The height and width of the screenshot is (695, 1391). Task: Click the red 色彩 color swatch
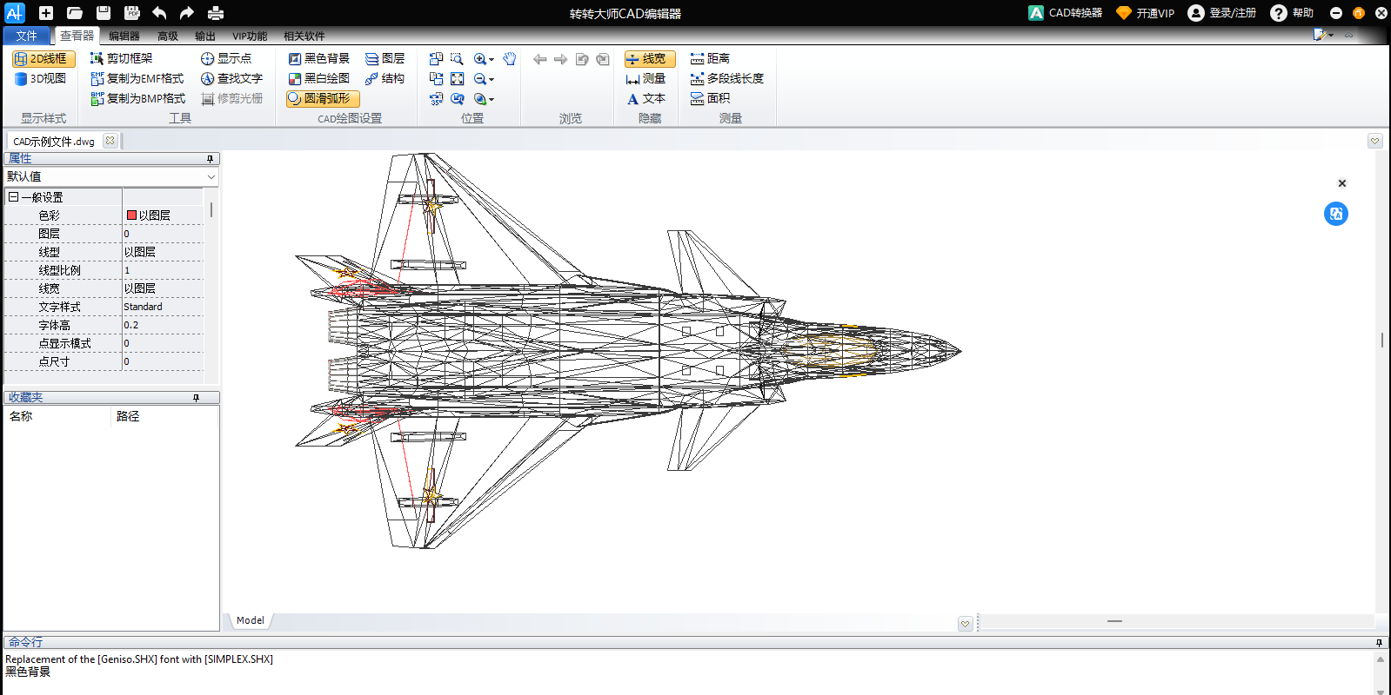pyautogui.click(x=131, y=215)
